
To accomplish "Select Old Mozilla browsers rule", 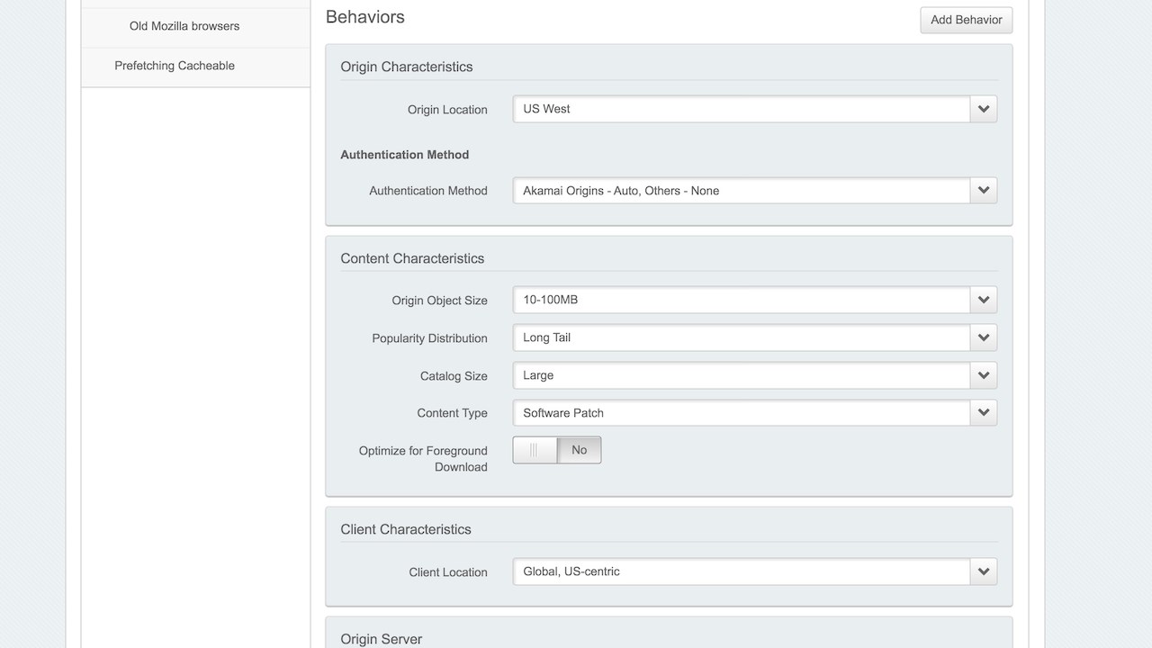I will (184, 26).
